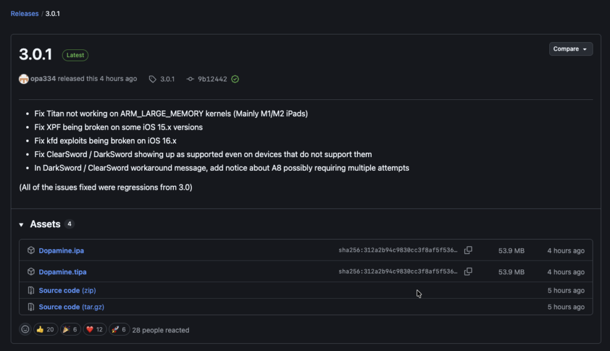Click 4 hours ago in the Dopamine.ipa row
The height and width of the screenshot is (351, 610).
coord(566,250)
